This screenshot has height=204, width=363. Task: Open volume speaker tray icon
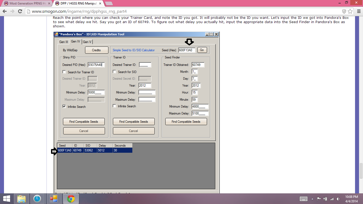(338, 199)
